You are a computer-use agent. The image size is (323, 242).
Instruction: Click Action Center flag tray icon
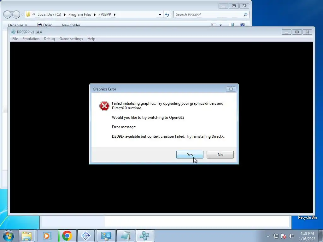(284, 236)
